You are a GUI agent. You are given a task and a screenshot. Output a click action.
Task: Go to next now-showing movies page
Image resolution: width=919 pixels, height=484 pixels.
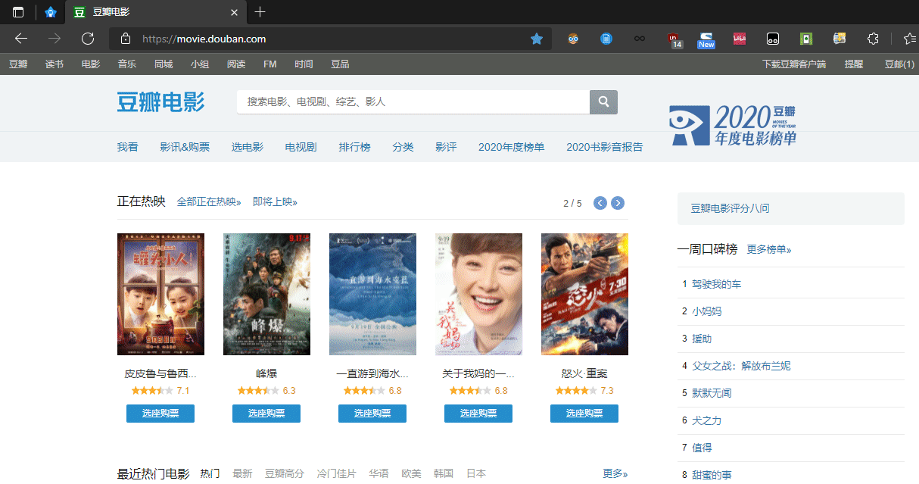[x=618, y=203]
